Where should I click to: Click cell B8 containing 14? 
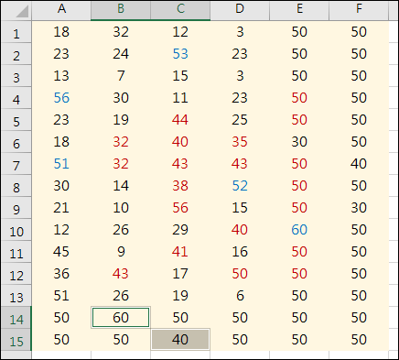click(x=121, y=186)
